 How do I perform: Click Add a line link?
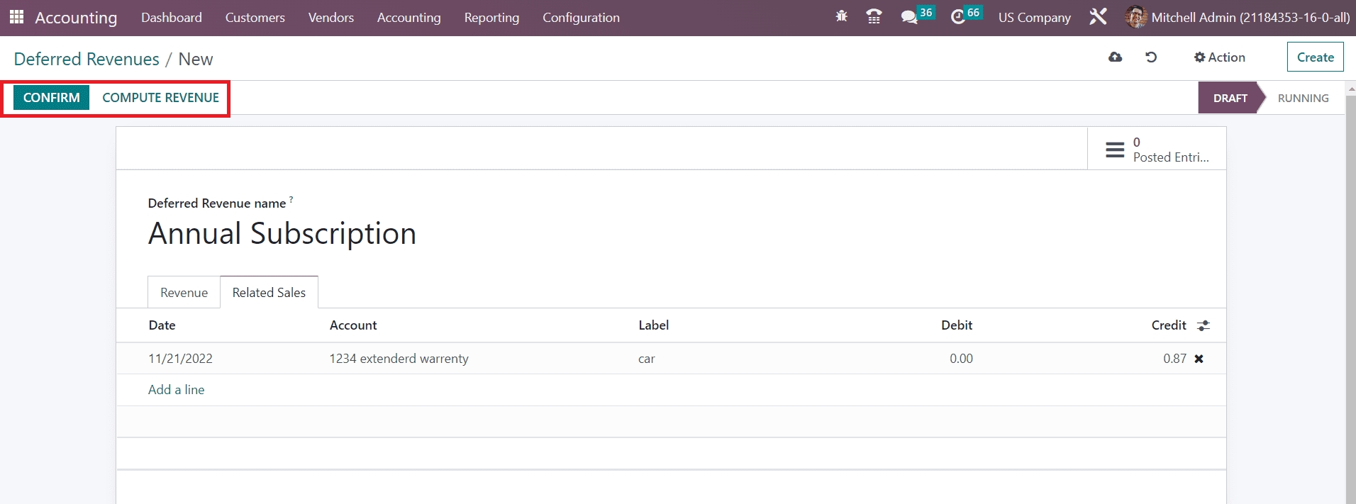click(x=176, y=390)
